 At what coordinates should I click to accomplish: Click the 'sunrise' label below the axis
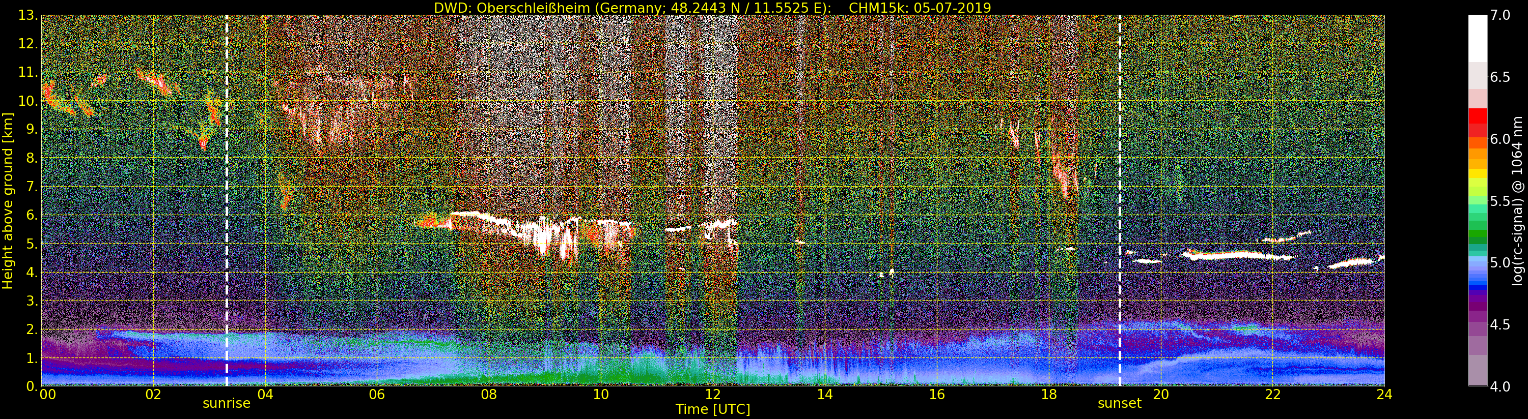[227, 404]
